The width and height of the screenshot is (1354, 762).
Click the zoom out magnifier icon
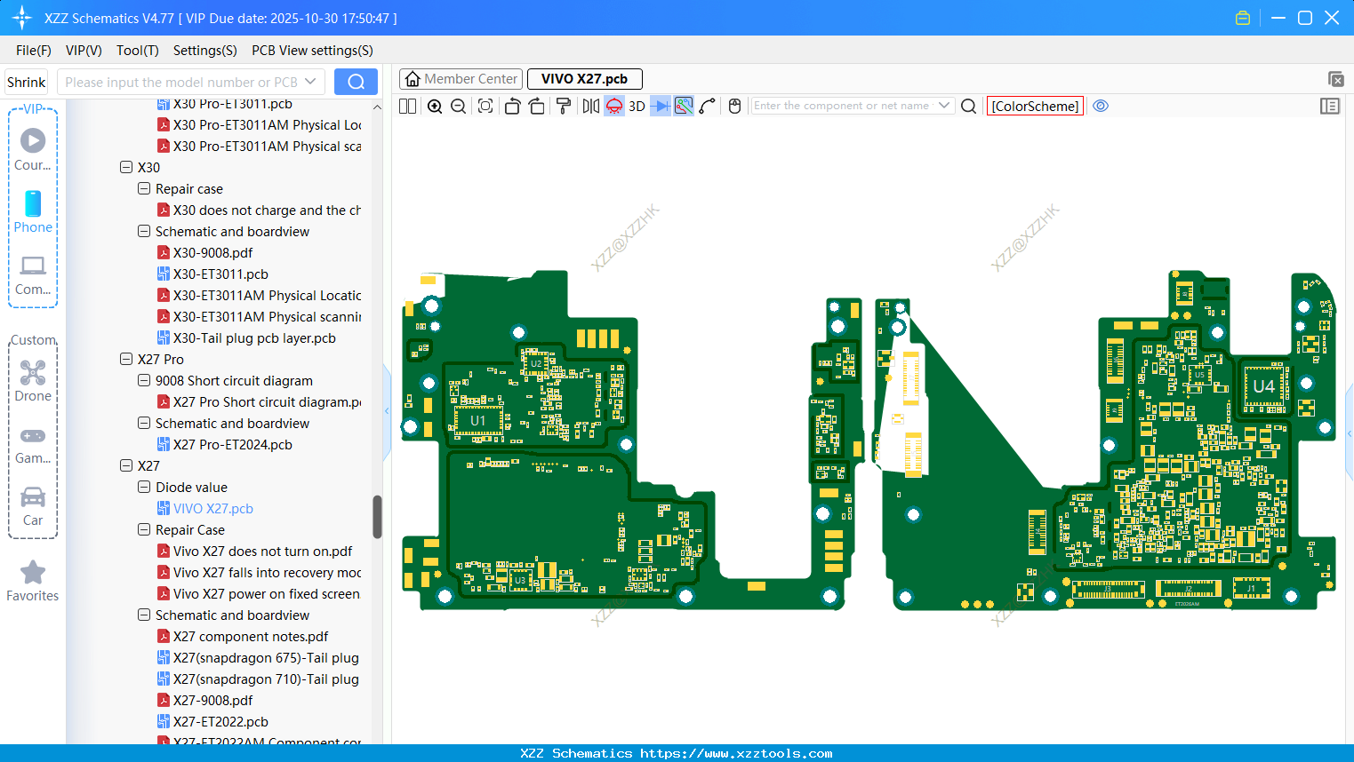(x=459, y=107)
